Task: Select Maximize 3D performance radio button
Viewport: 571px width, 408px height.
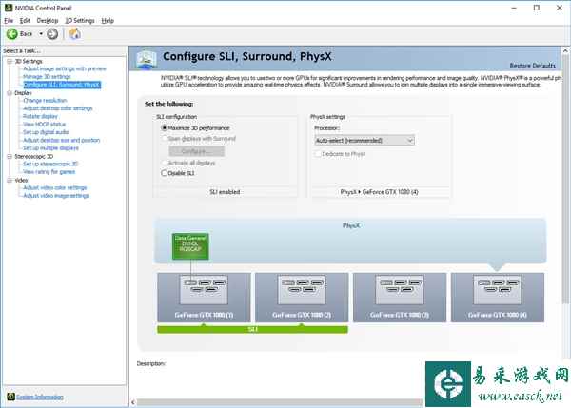Action: coord(165,128)
